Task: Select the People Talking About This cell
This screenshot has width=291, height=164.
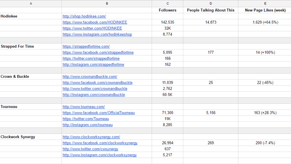Action: click(211, 10)
